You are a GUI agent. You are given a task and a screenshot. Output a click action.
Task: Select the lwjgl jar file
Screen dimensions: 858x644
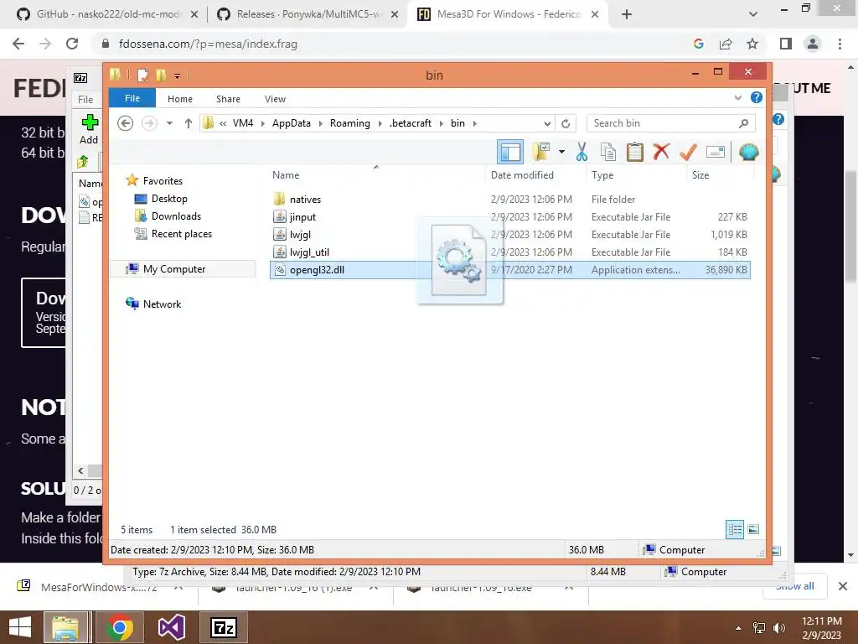tap(300, 235)
